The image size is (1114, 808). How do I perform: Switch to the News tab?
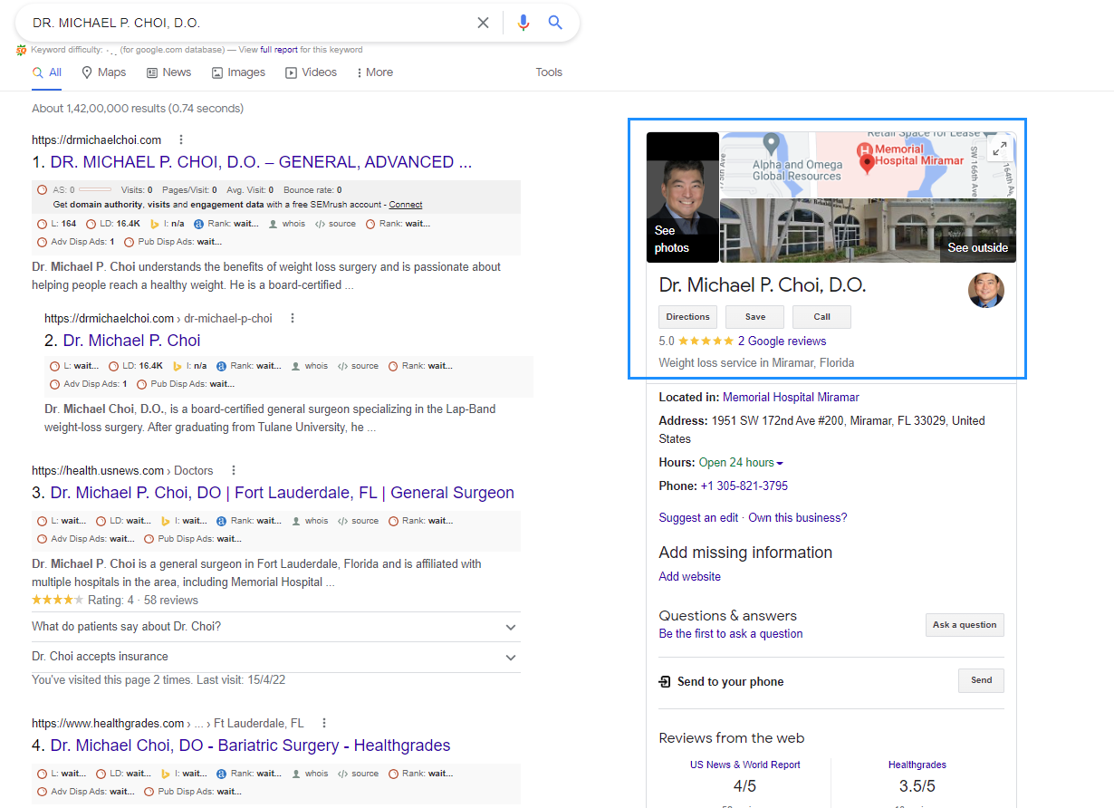168,72
